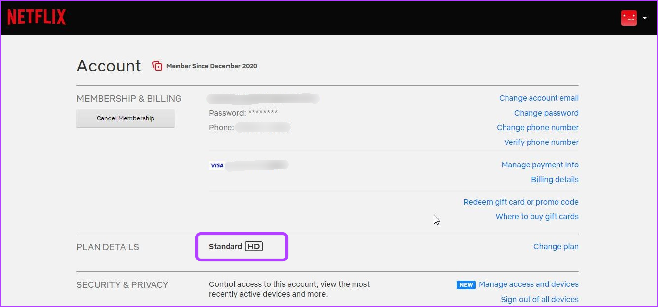Screen dimensions: 658x307
Task: Click the HD badge in plan details
Action: point(254,246)
